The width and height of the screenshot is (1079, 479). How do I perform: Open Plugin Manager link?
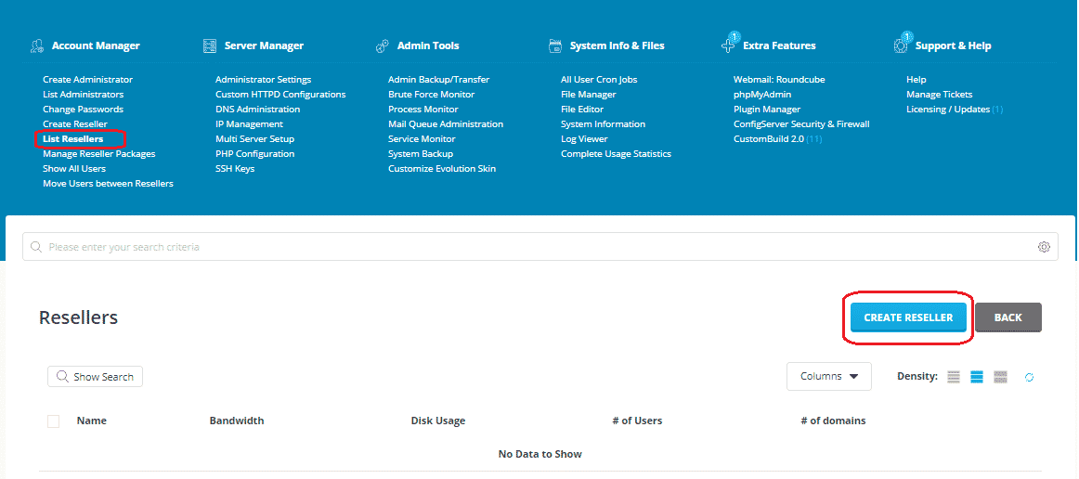(x=767, y=110)
